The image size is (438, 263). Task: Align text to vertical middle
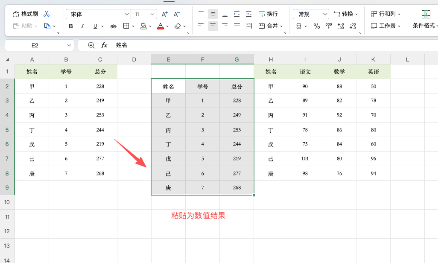tap(213, 14)
